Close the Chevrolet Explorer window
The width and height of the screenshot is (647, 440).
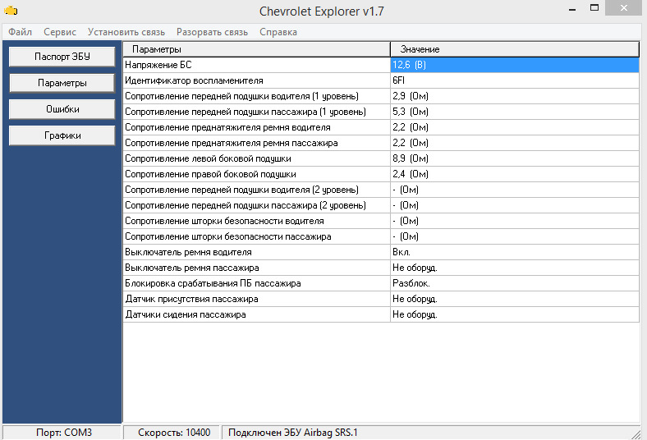click(623, 8)
